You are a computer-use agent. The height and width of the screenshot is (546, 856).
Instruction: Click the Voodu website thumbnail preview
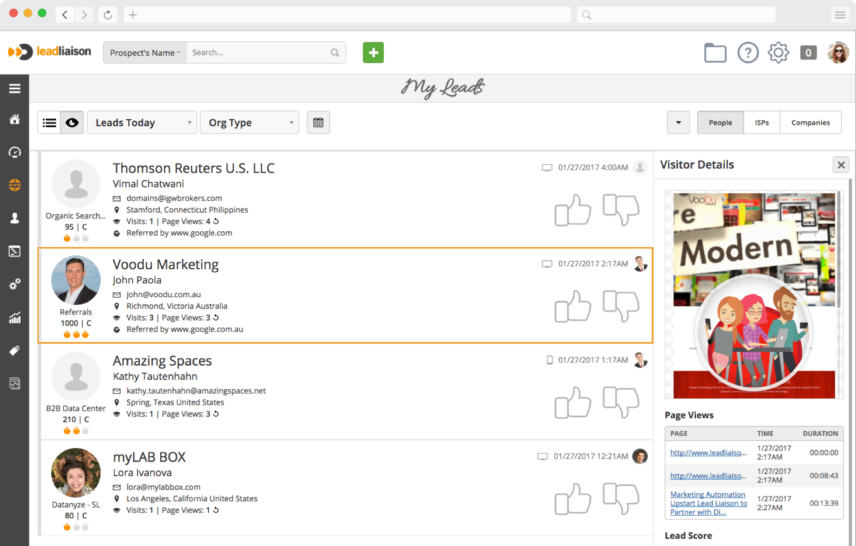(754, 295)
